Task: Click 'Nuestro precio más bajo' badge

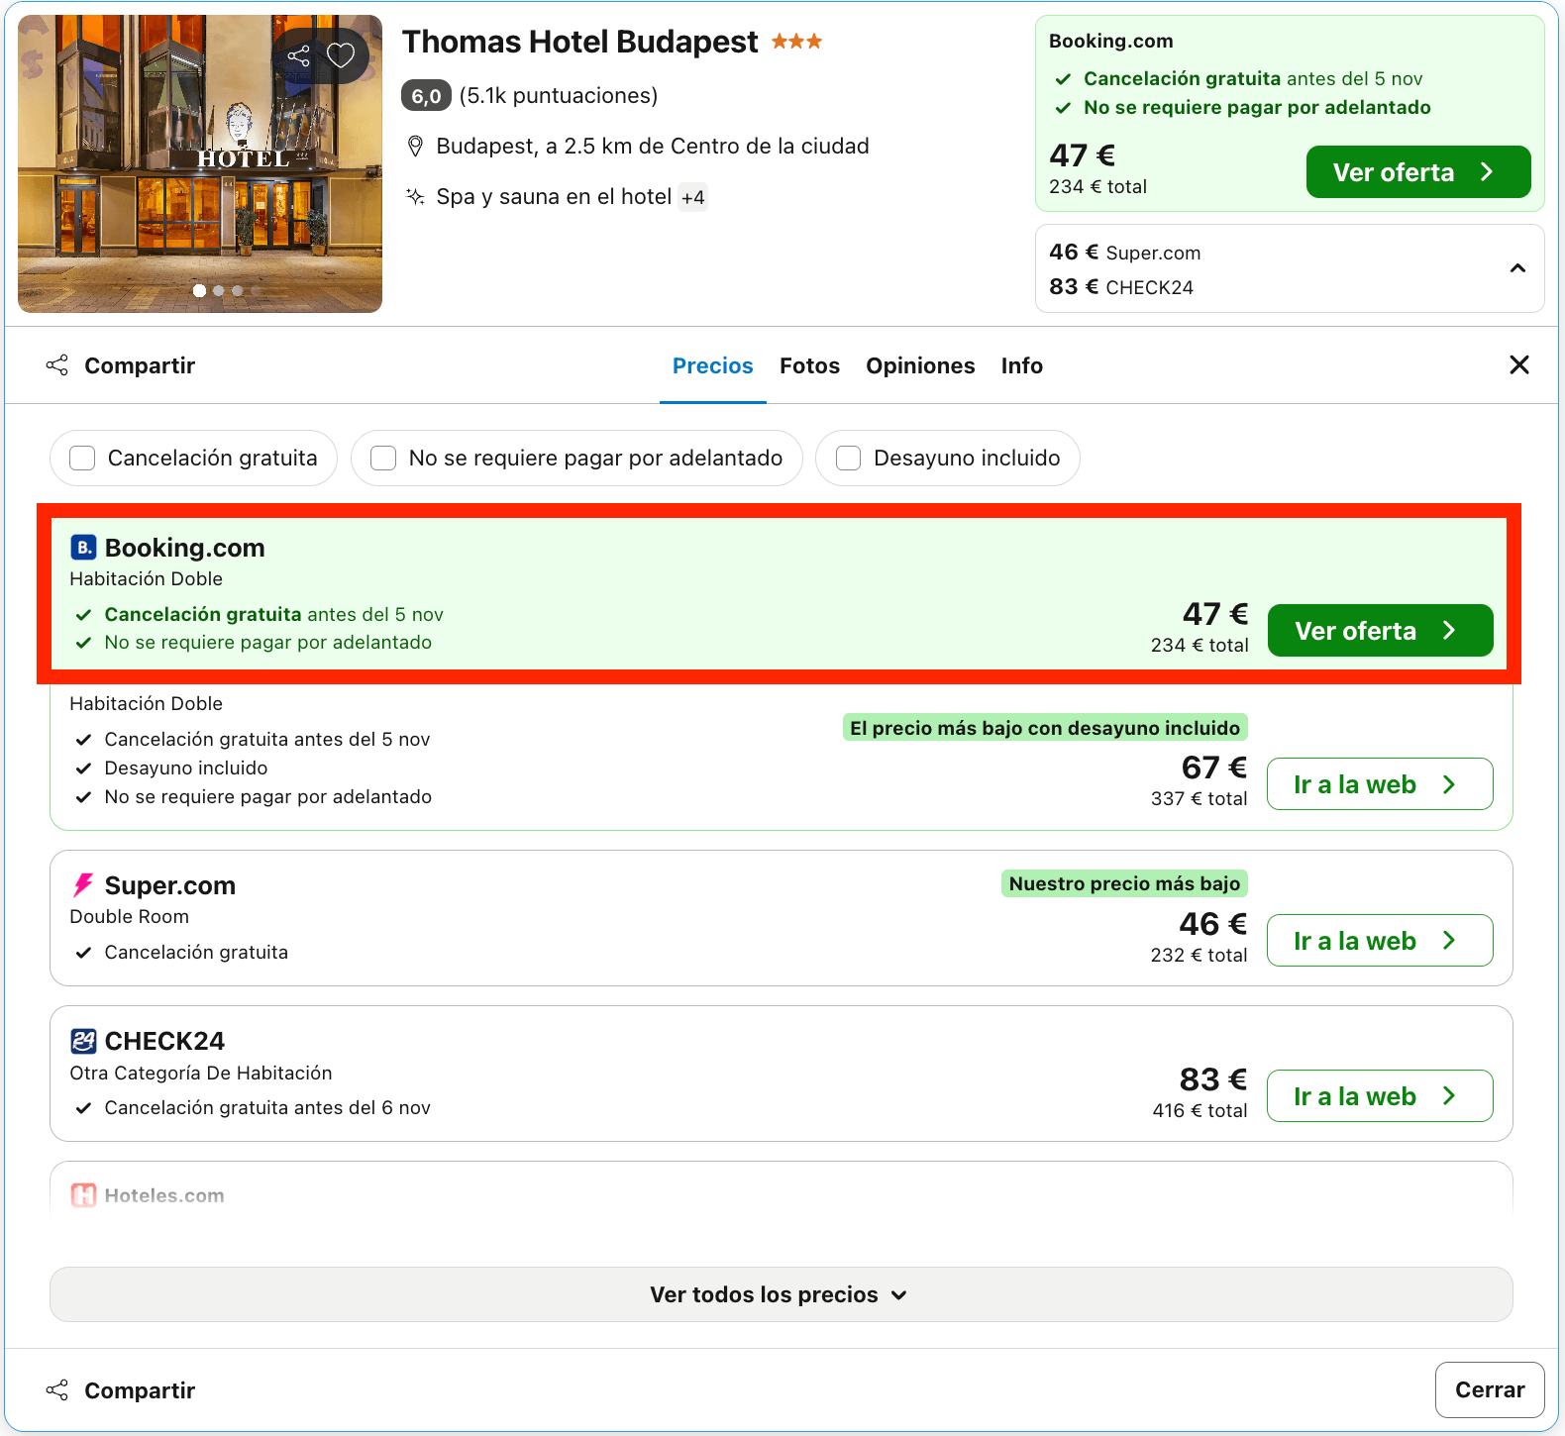Action: click(1124, 883)
